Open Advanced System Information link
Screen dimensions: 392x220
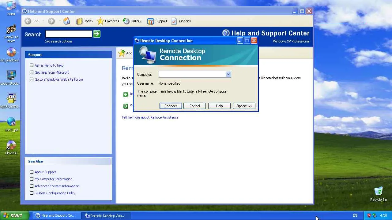point(57,186)
